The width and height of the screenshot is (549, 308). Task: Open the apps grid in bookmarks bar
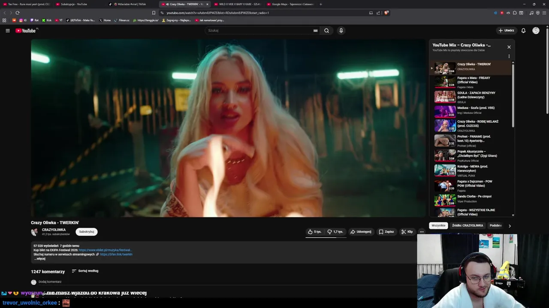[4, 20]
